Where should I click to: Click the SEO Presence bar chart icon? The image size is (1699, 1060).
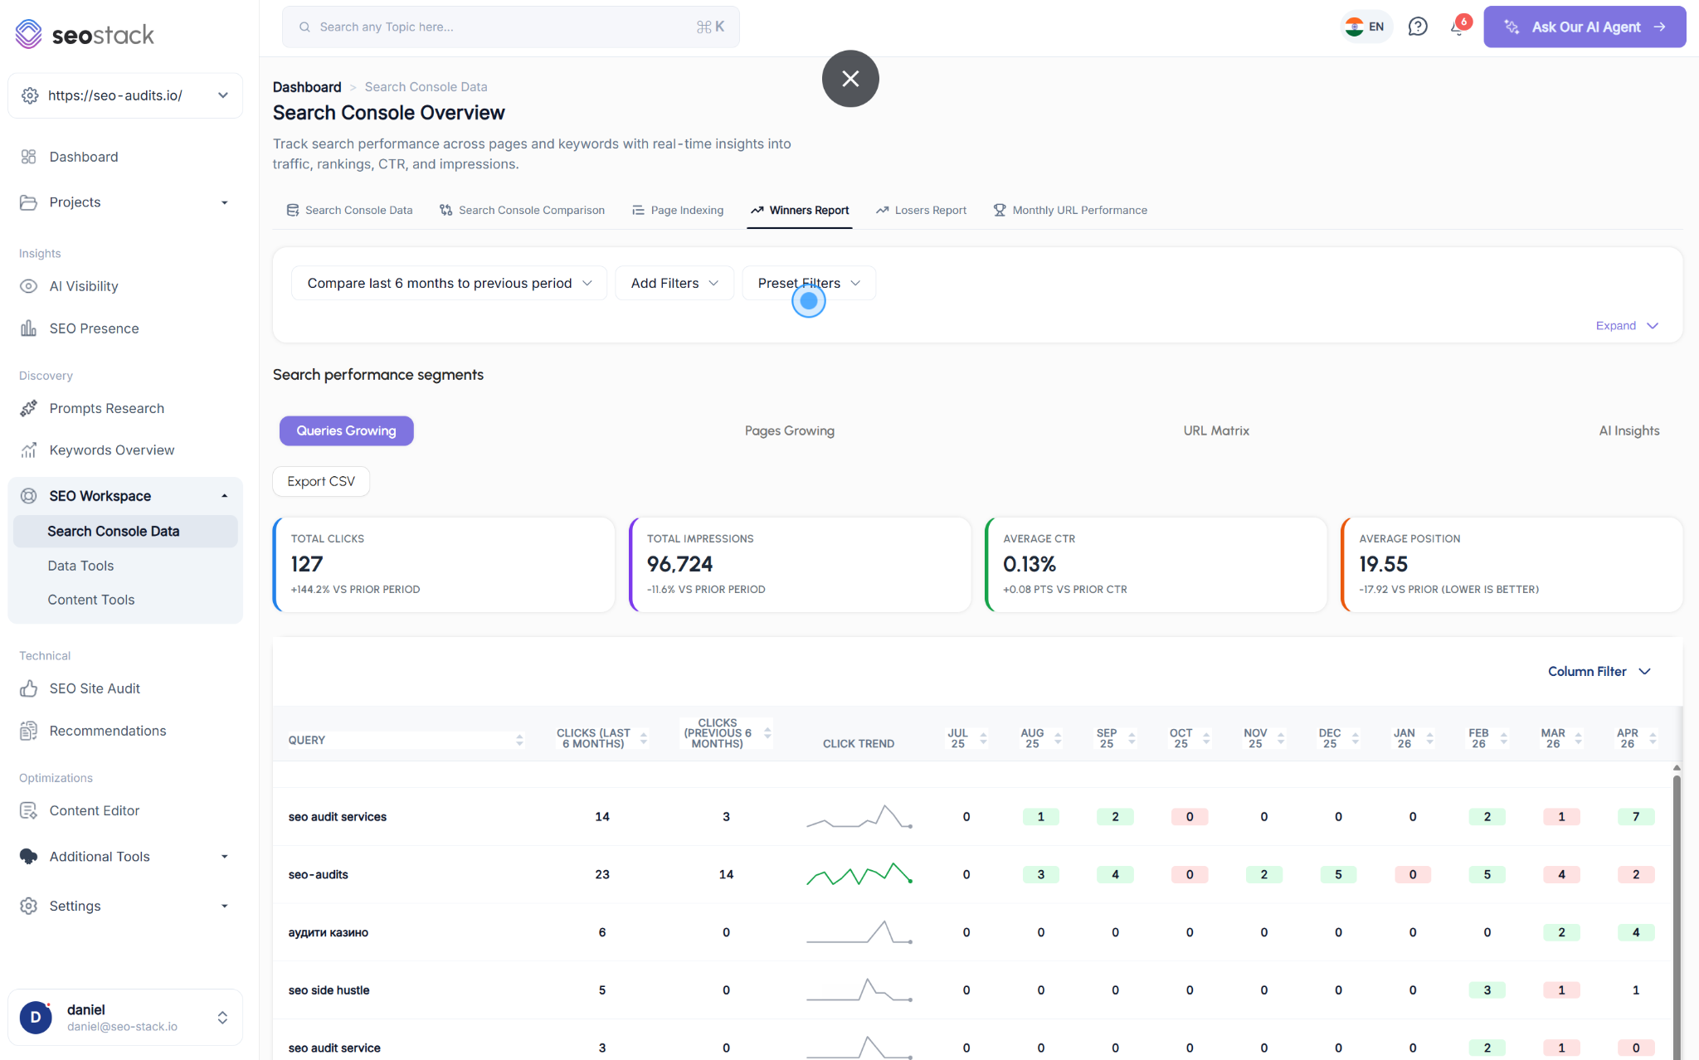(28, 328)
